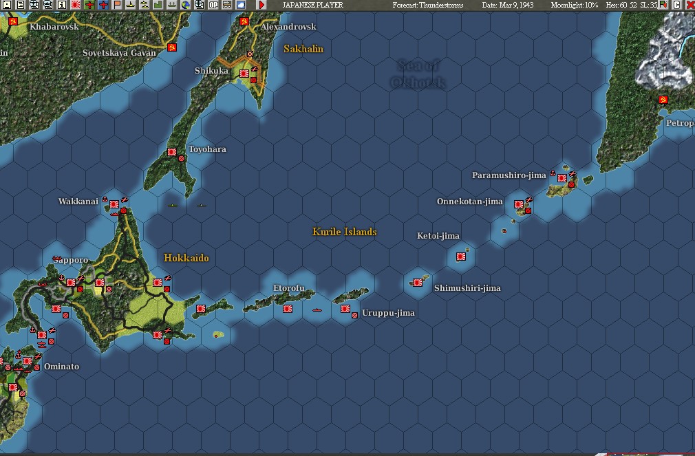The width and height of the screenshot is (695, 456).
Task: Click the 'Forecast: Thunderstorms' status text
Action: point(428,5)
